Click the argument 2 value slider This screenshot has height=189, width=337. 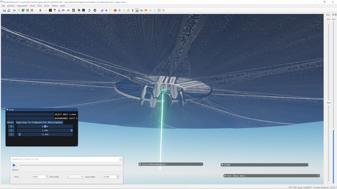[45, 135]
